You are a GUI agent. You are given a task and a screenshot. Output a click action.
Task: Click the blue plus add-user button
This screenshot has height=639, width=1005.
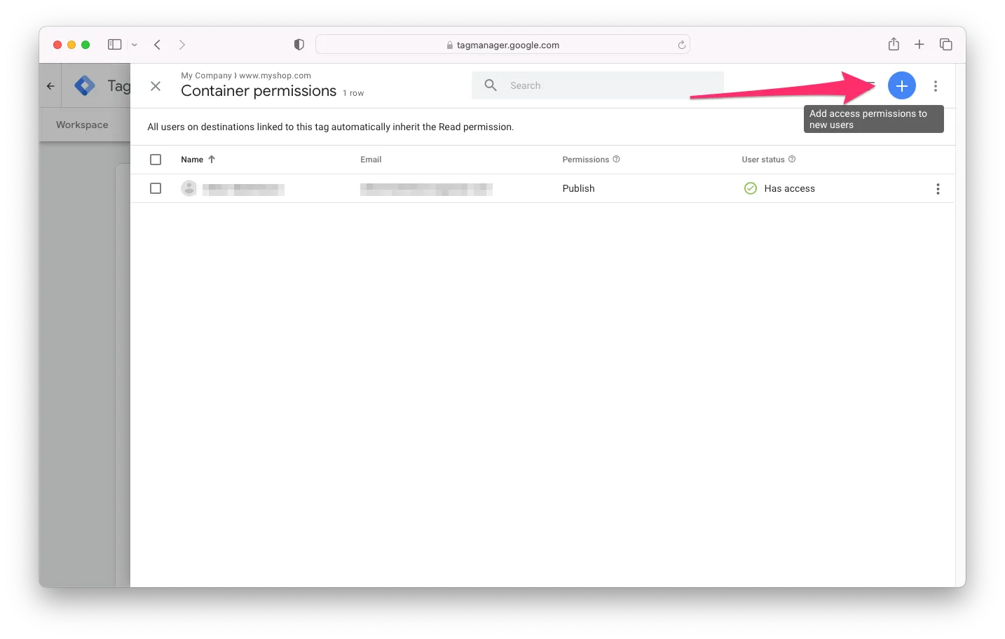[x=901, y=85]
